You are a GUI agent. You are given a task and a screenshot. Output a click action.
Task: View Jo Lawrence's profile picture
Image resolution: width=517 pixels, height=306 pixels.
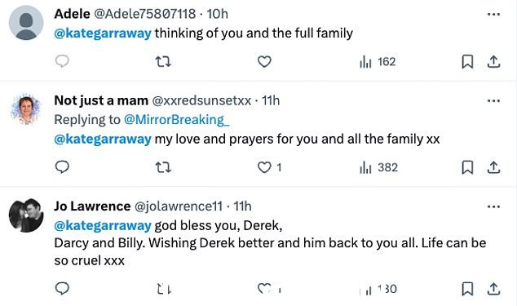point(26,215)
